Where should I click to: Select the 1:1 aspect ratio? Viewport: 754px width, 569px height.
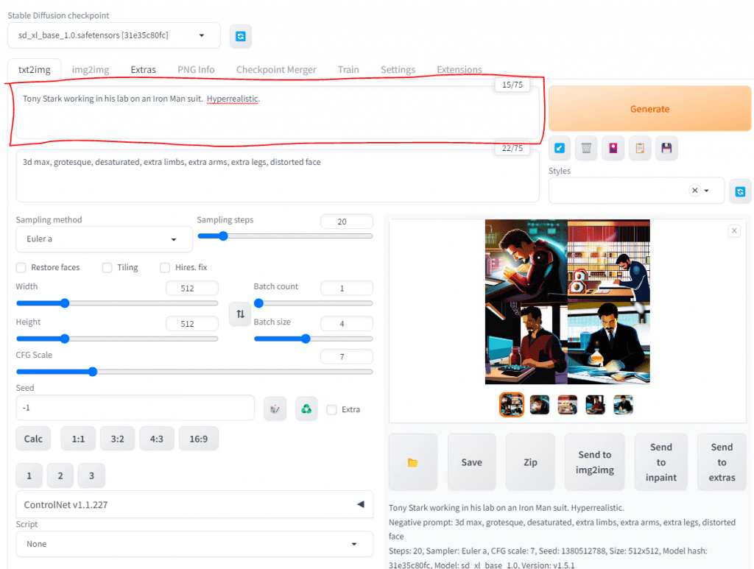(x=78, y=439)
